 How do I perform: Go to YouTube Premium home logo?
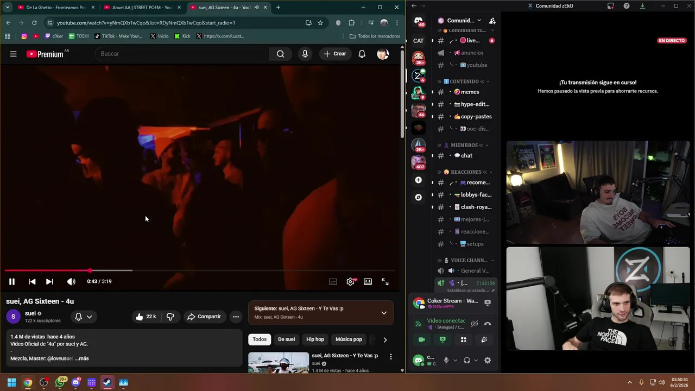click(45, 54)
